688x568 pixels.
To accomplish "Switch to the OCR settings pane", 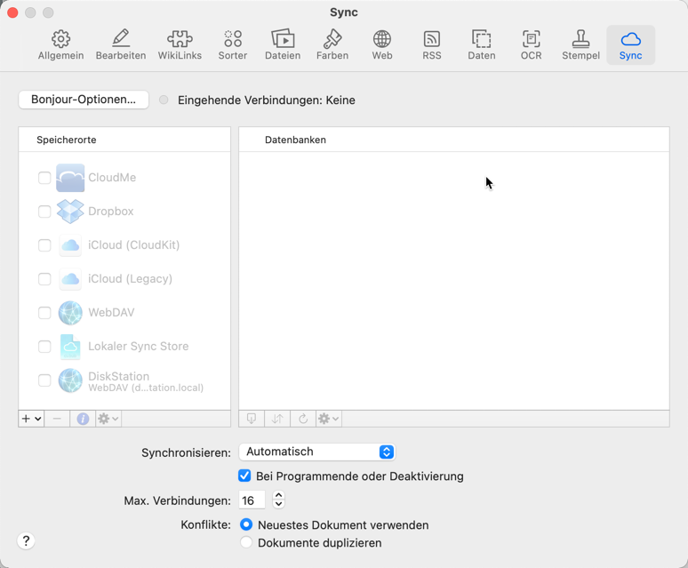I will [531, 44].
